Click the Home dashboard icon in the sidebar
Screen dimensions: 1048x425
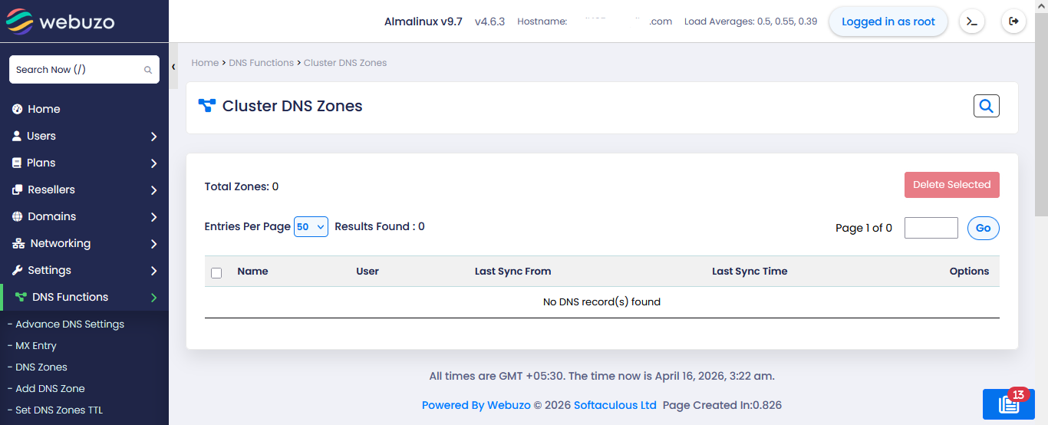[x=18, y=109]
